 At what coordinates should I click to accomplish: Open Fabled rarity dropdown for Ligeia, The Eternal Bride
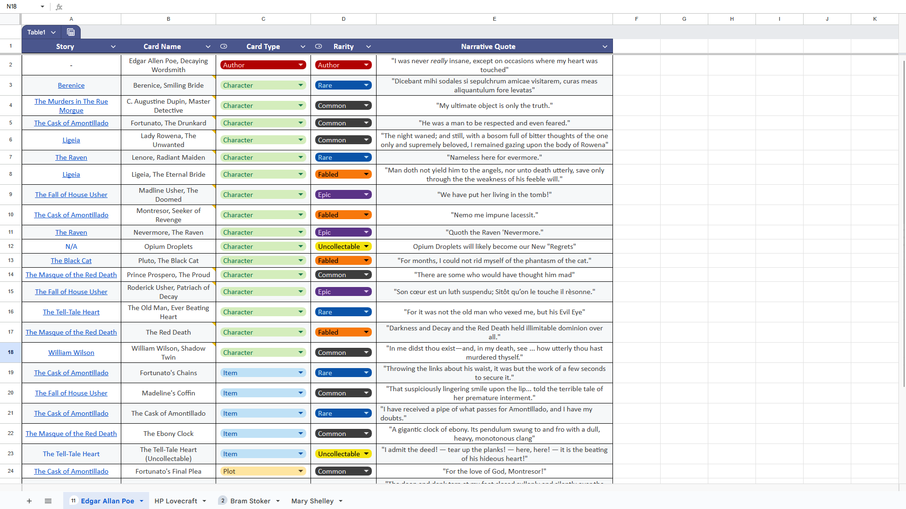tap(366, 174)
